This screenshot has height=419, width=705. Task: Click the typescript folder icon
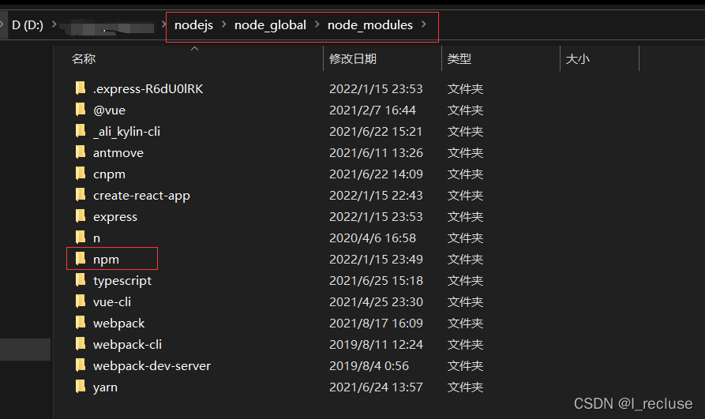(x=81, y=279)
